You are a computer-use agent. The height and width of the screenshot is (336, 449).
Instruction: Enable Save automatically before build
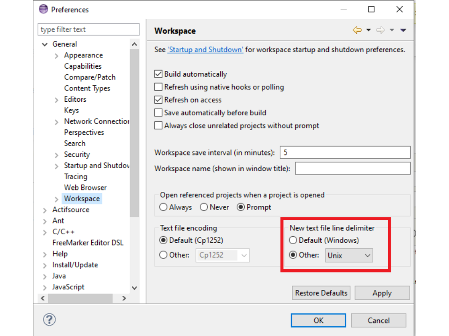click(159, 113)
